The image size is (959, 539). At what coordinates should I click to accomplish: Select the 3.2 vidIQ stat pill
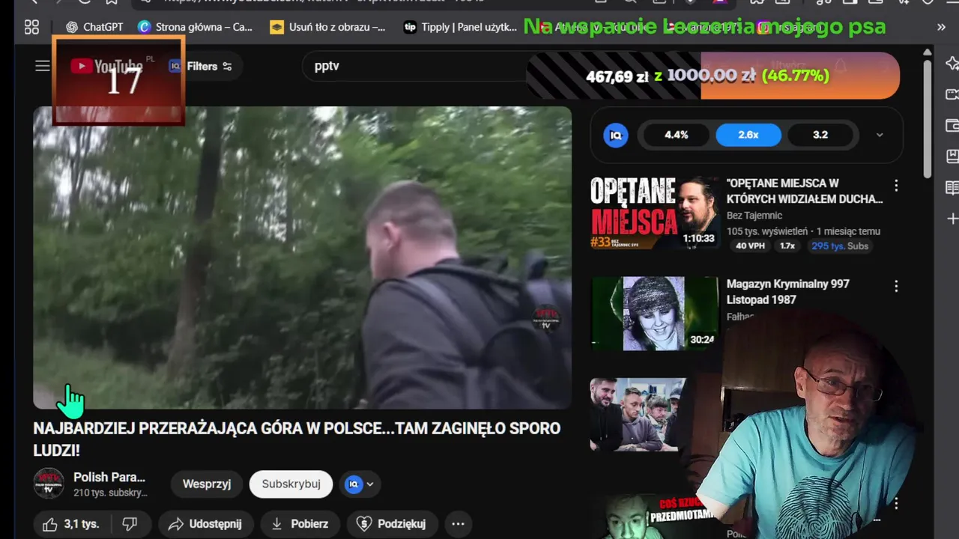coord(820,135)
